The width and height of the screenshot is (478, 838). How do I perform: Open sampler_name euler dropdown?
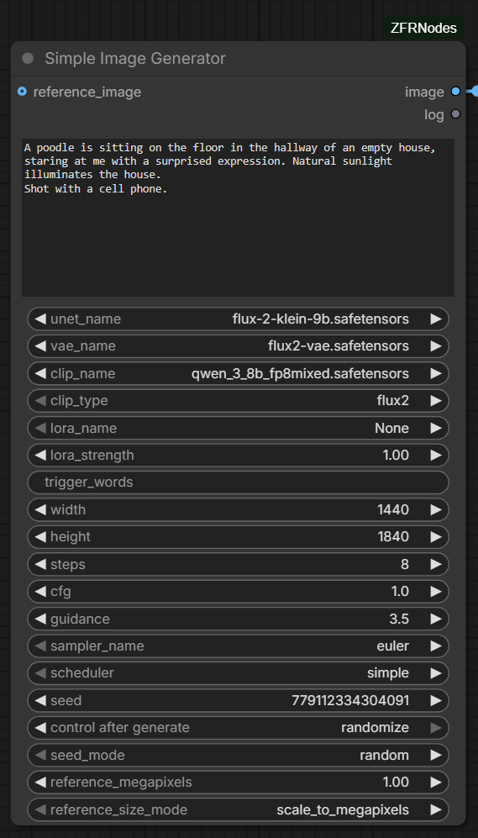tap(239, 646)
